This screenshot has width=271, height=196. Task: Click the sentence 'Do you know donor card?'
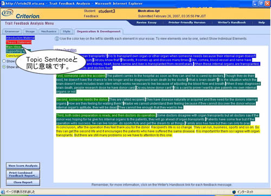pos(154,88)
